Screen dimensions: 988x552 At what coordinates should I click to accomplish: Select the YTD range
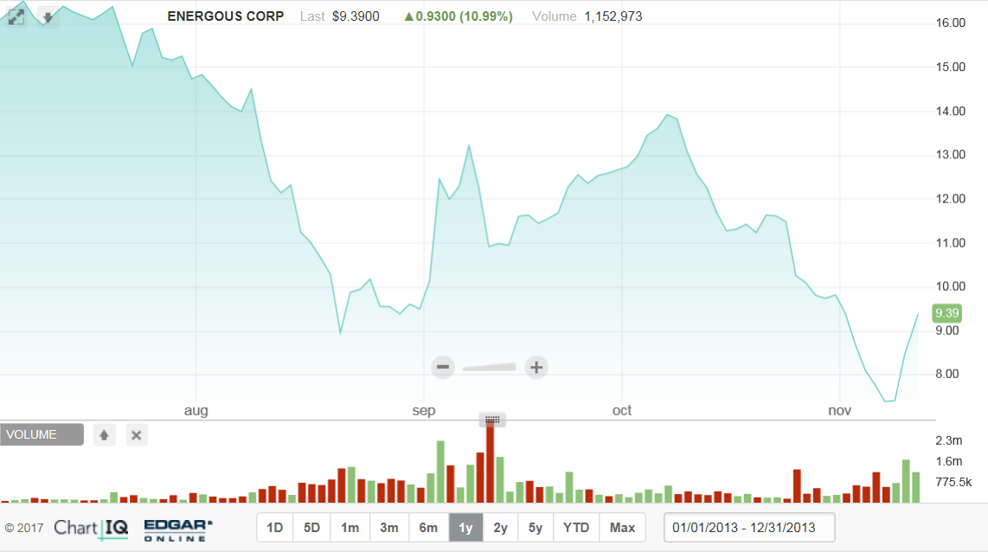(x=576, y=528)
